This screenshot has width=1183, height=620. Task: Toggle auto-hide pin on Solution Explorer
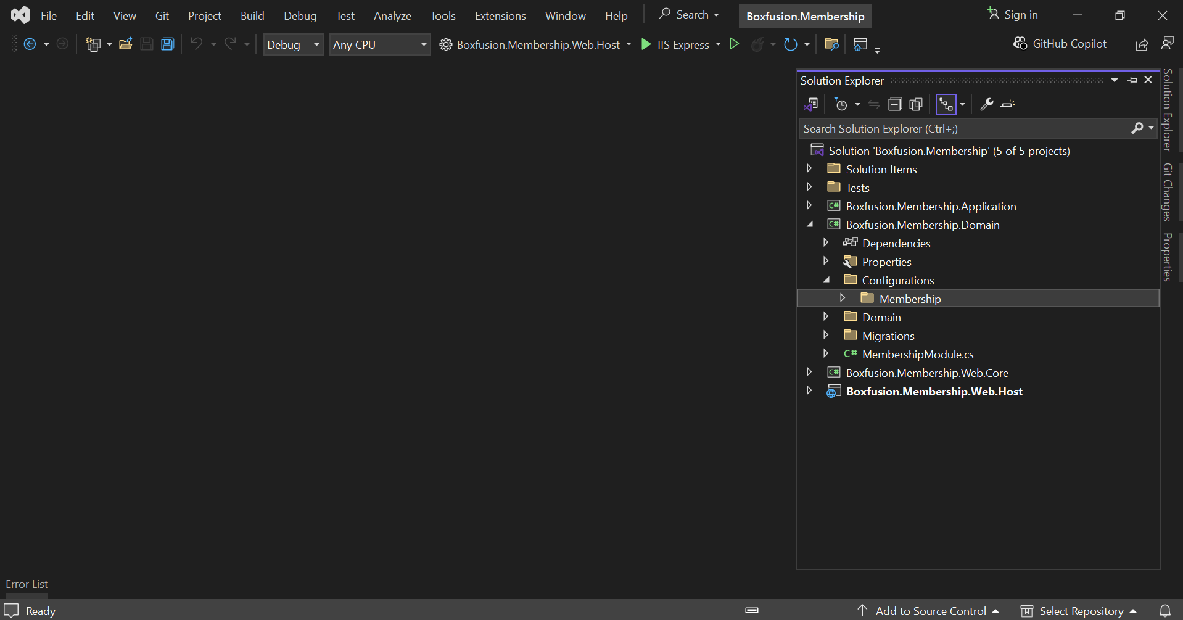(x=1132, y=80)
